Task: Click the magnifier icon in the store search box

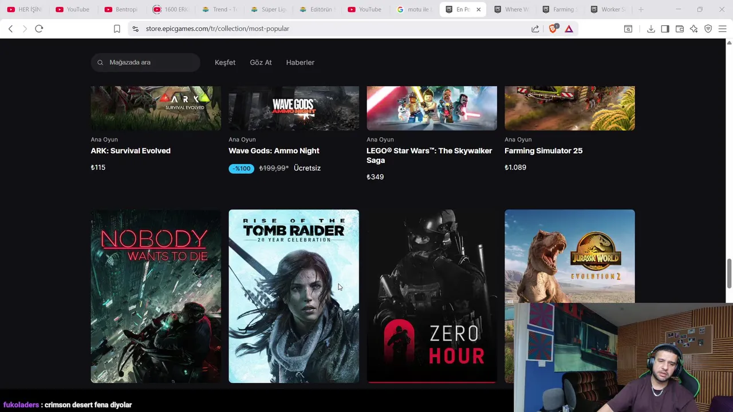Action: tap(100, 62)
